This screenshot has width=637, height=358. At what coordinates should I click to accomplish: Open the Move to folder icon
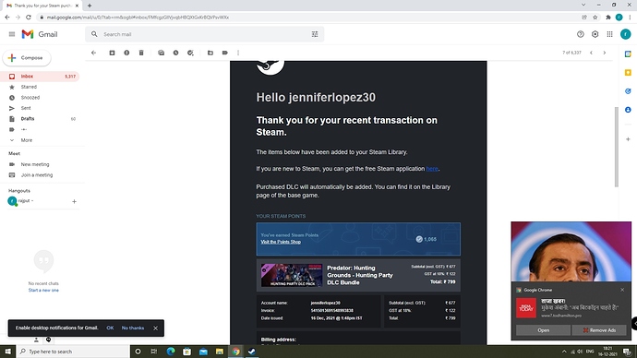pyautogui.click(x=210, y=53)
